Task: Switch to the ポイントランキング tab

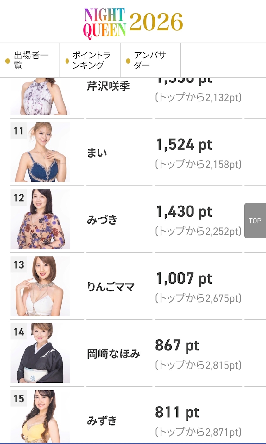Action: (x=90, y=61)
